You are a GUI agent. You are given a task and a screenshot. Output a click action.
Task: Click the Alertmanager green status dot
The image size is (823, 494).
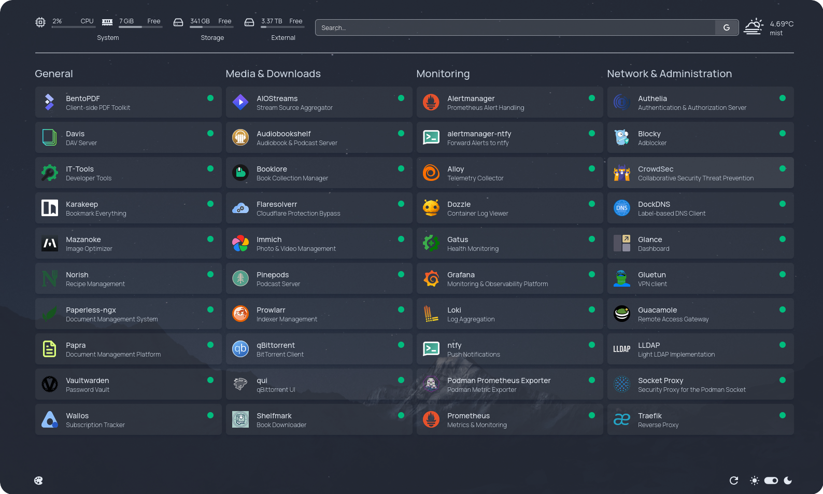coord(591,98)
